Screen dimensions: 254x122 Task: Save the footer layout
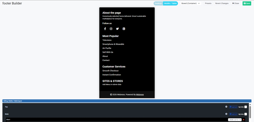(x=247, y=3)
